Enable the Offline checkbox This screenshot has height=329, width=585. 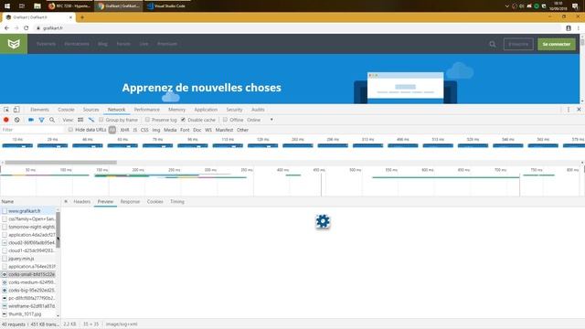[x=225, y=120]
